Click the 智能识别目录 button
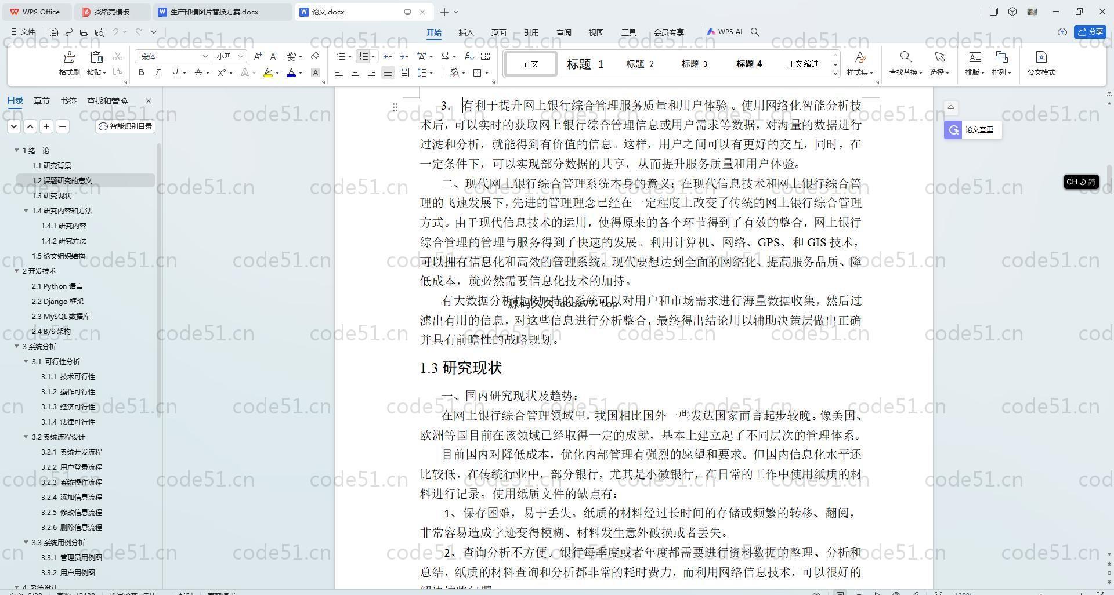1114x595 pixels. click(125, 126)
